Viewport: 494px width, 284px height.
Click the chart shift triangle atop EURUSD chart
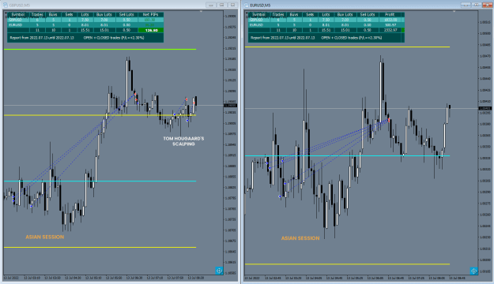[454, 11]
